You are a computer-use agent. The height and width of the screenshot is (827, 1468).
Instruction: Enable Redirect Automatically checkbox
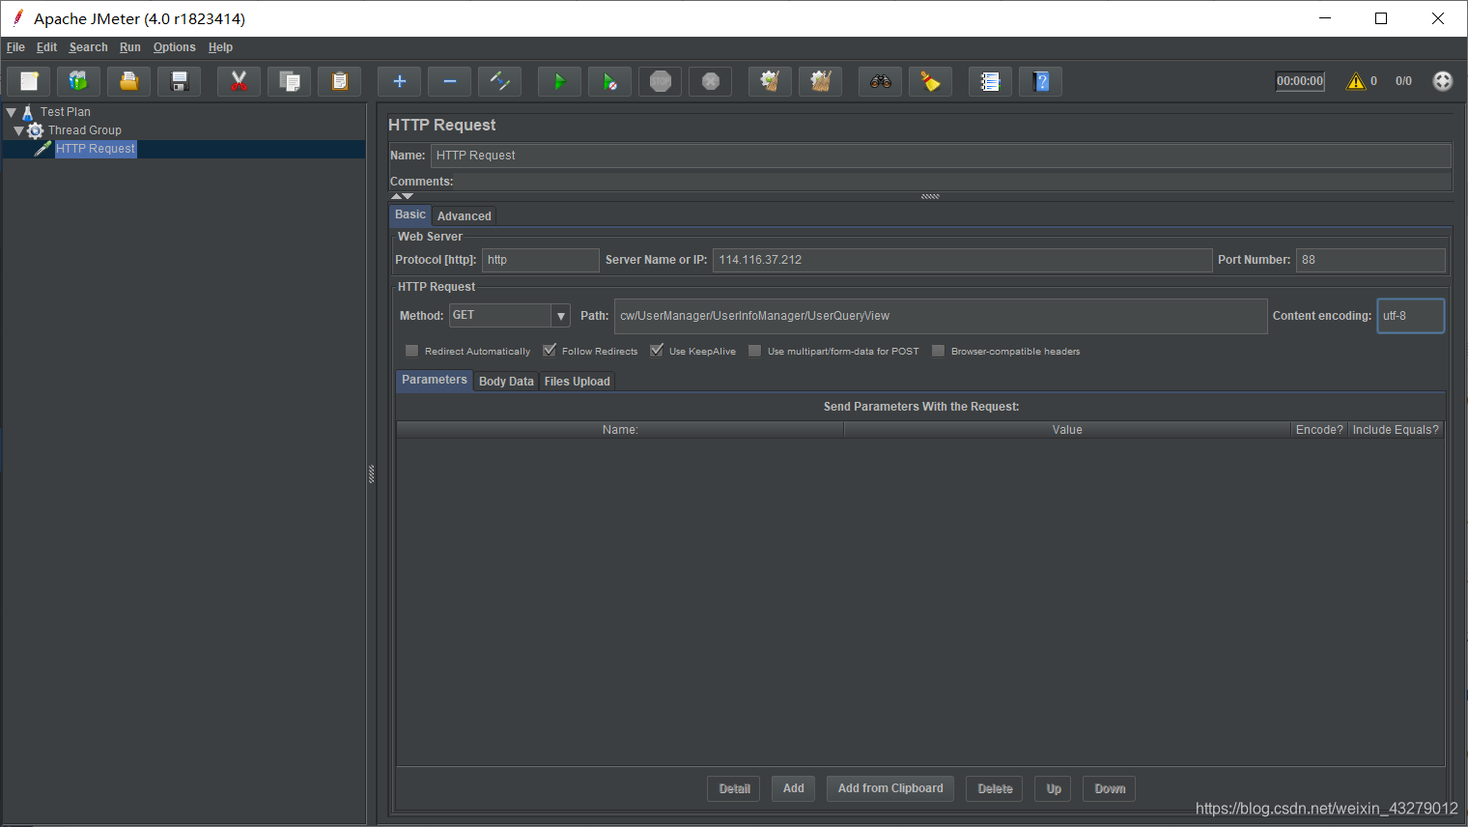[412, 351]
